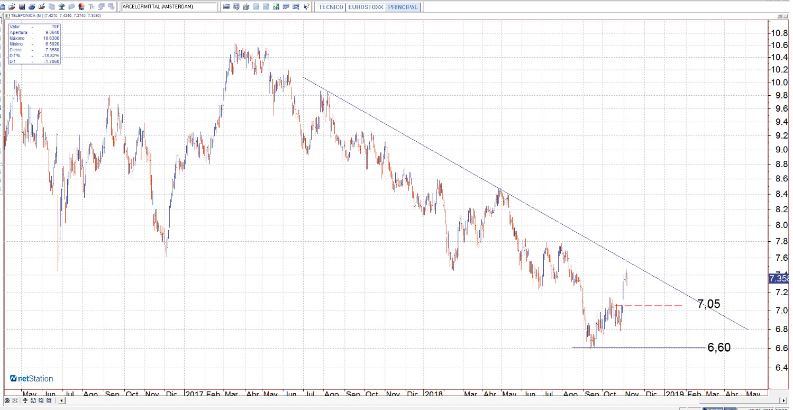Click the current price tag 7.358 on axis
Image resolution: width=793 pixels, height=410 pixels.
778,279
